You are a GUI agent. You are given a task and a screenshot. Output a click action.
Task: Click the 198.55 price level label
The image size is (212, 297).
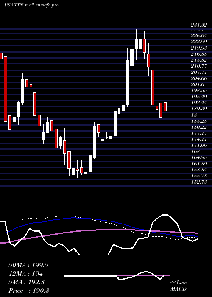coord(199,90)
